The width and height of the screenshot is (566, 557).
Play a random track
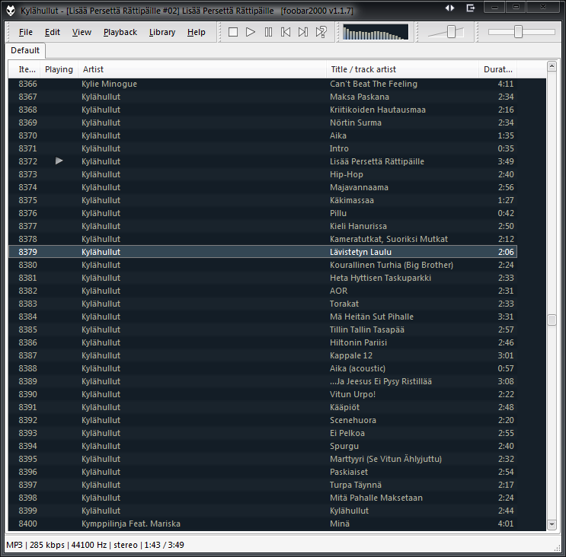pos(321,32)
